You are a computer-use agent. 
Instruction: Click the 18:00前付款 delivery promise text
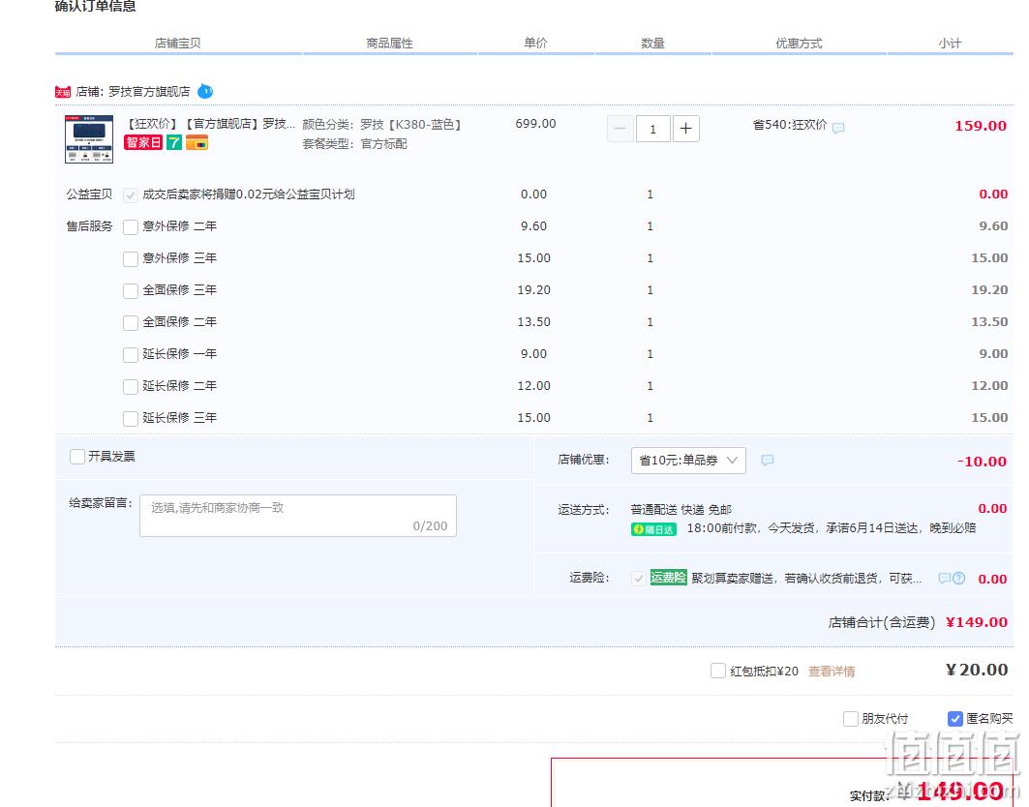[832, 528]
